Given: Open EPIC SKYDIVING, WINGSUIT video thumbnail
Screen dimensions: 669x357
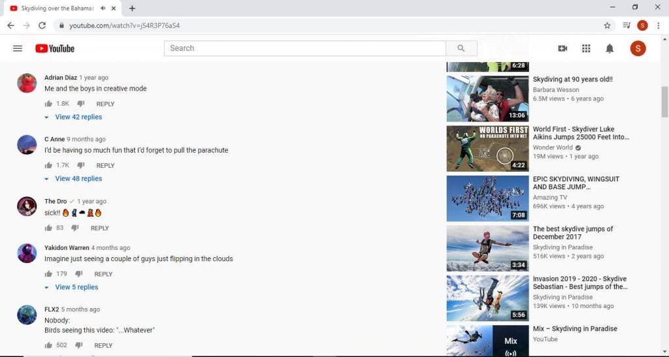Looking at the screenshot, I should (487, 198).
